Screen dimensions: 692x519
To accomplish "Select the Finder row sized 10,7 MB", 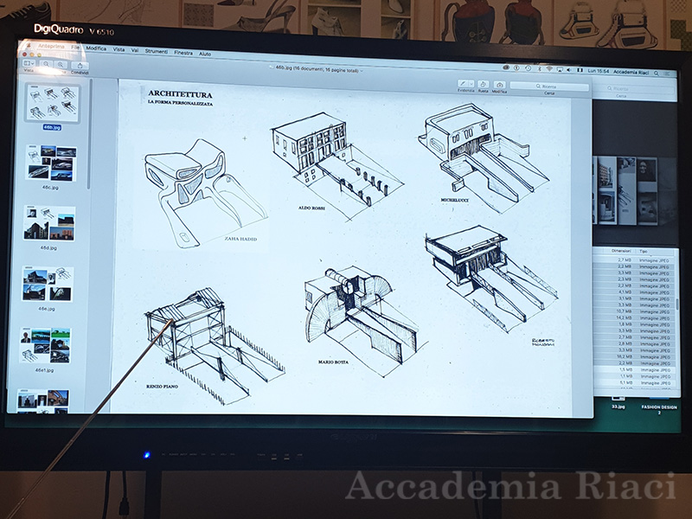I will [x=634, y=311].
